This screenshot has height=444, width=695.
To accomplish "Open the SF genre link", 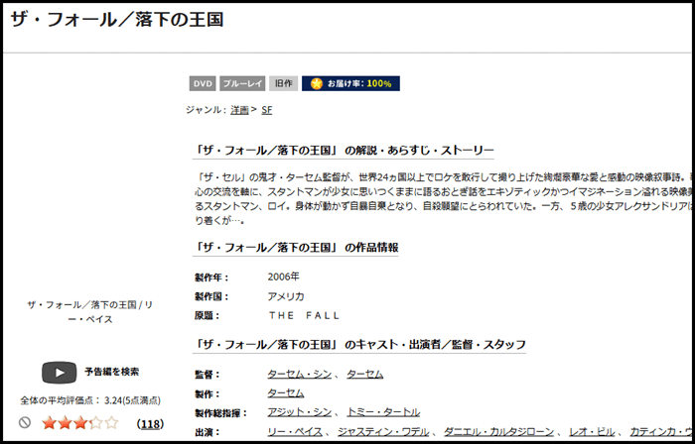I will pos(267,110).
